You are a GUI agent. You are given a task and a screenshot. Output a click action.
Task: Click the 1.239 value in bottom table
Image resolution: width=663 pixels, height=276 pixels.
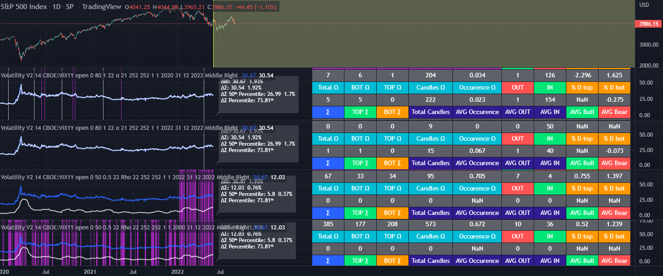point(614,224)
